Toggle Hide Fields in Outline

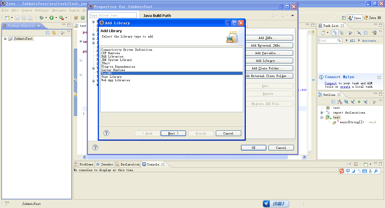[346, 102]
